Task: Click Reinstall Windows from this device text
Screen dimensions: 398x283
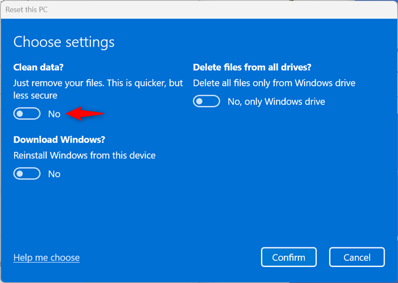Action: pyautogui.click(x=85, y=156)
